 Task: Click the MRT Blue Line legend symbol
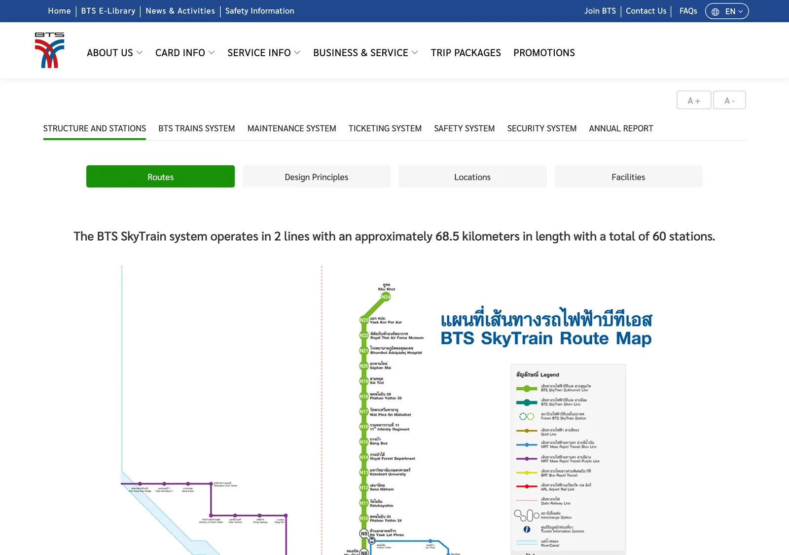coord(527,445)
